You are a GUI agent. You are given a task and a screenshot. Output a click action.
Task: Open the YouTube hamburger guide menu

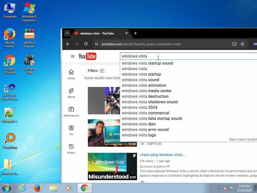(x=73, y=56)
